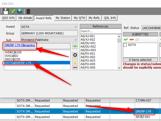Click the DM/RP-179 cell in the log

click(x=147, y=111)
